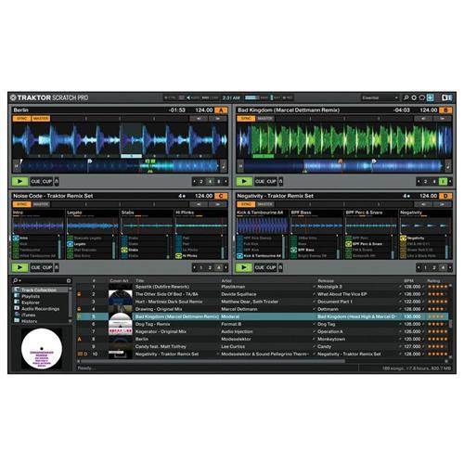Select History in browser tree
The image size is (464, 464).
point(29,321)
